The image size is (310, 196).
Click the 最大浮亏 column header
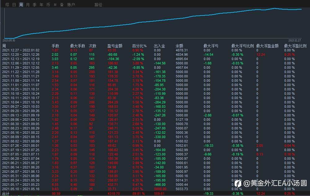pos(211,46)
